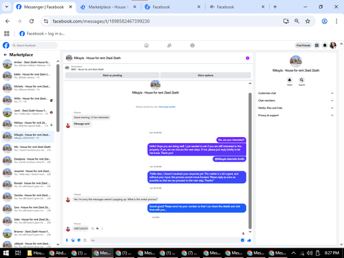Viewport: 344px width, 258px height.
Task: Switch to the Messenger | Facebook tab
Action: pos(44,7)
